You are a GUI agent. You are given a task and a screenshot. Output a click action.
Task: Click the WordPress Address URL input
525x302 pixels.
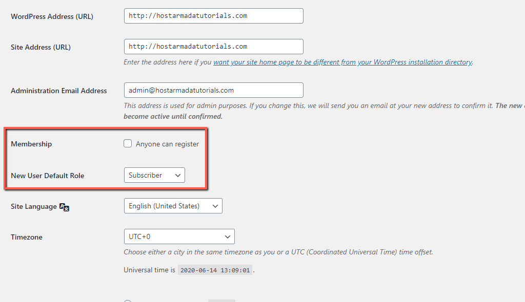213,15
